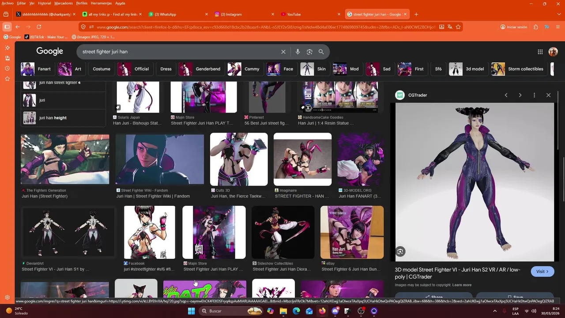The image size is (565, 318).
Task: Clear the Google search box text
Action: (283, 52)
